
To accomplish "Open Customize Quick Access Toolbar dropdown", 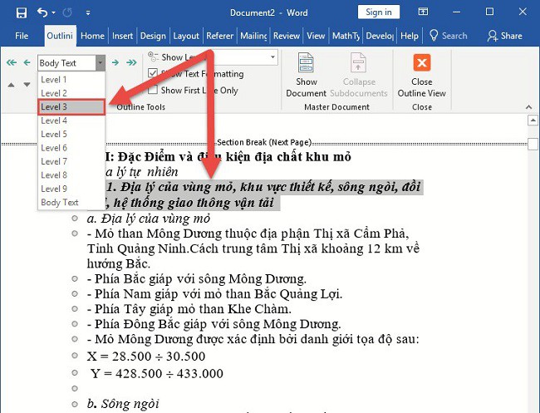I will (88, 13).
